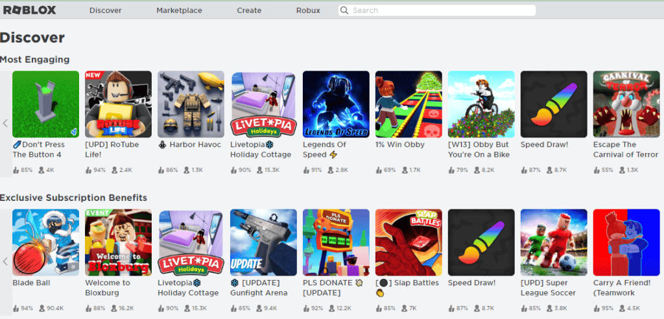Click thumbs-up icon under RoTube Life showing 94%
The image size is (664, 319).
pyautogui.click(x=88, y=171)
